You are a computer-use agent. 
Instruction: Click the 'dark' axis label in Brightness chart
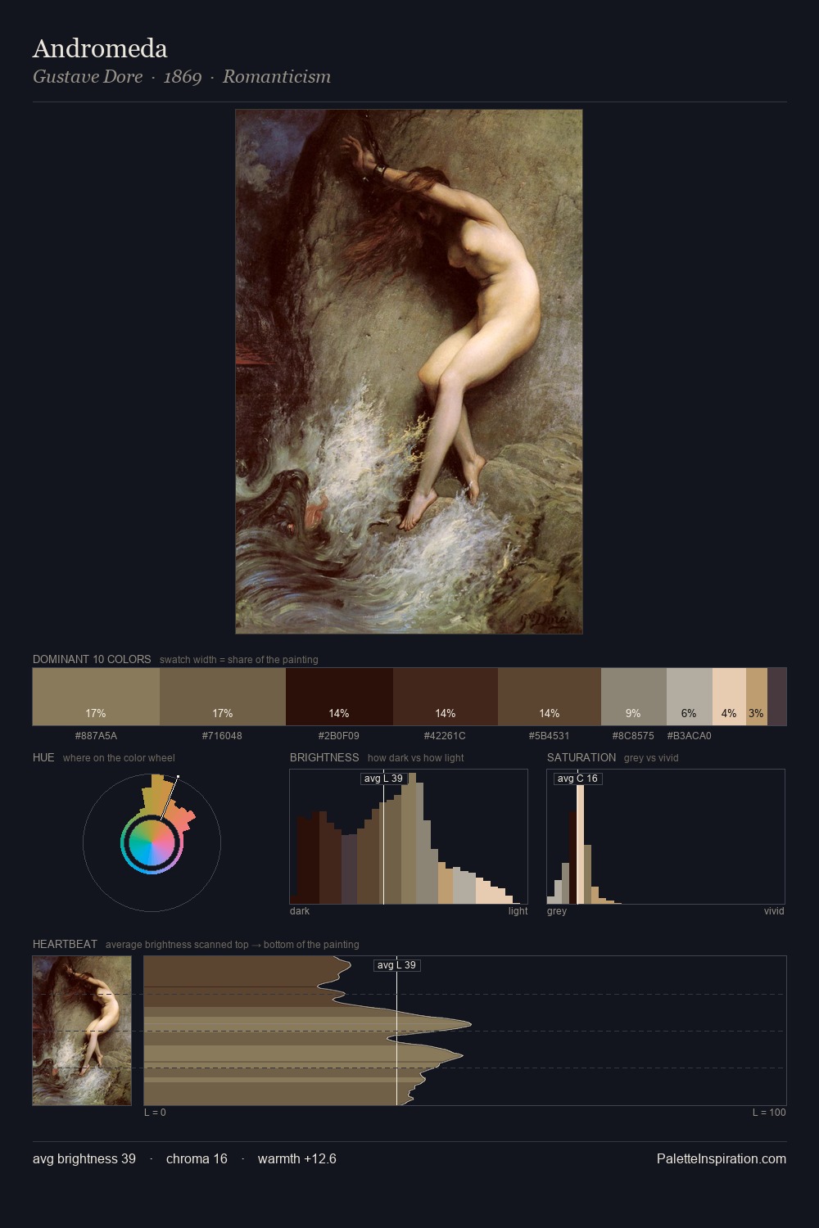[300, 910]
